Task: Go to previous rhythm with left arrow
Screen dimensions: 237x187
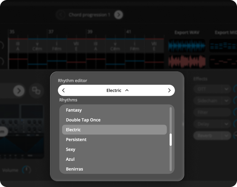Action: [x=63, y=90]
